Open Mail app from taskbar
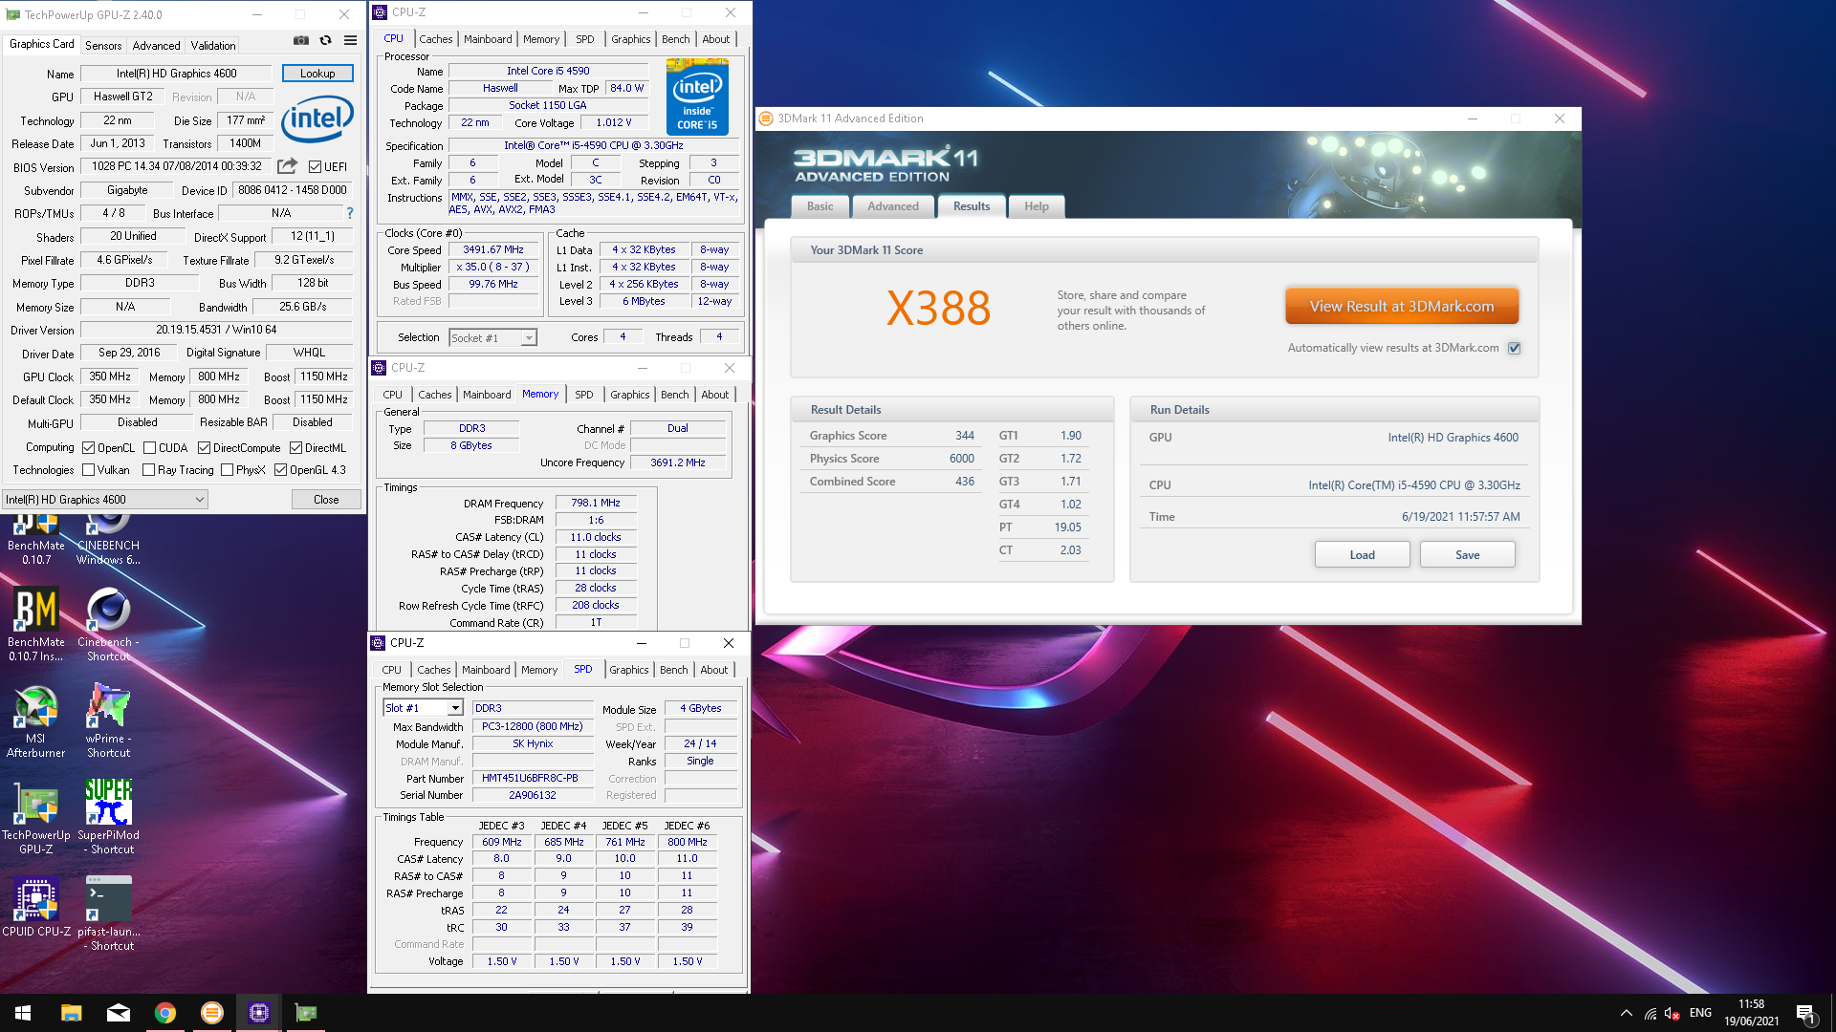The height and width of the screenshot is (1032, 1836). tap(119, 1013)
